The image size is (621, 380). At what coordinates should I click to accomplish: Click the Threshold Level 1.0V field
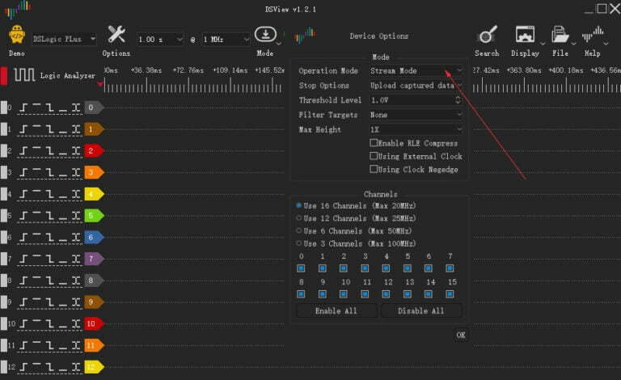click(412, 100)
